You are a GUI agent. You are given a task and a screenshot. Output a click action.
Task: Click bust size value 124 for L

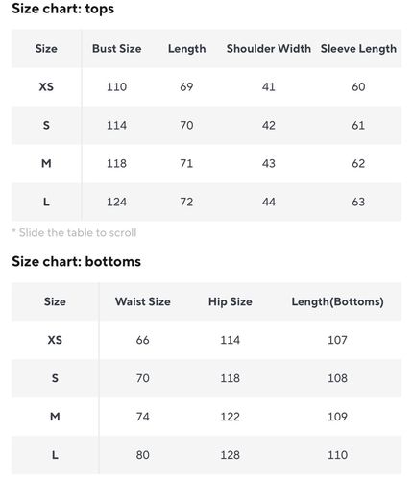(116, 202)
